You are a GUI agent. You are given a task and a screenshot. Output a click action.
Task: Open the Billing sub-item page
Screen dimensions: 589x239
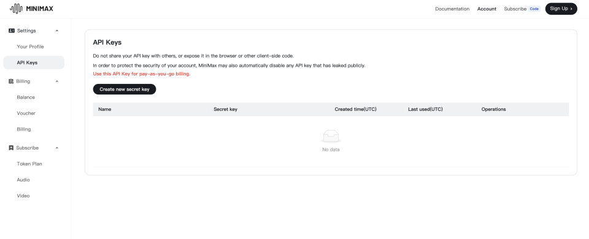pos(24,129)
